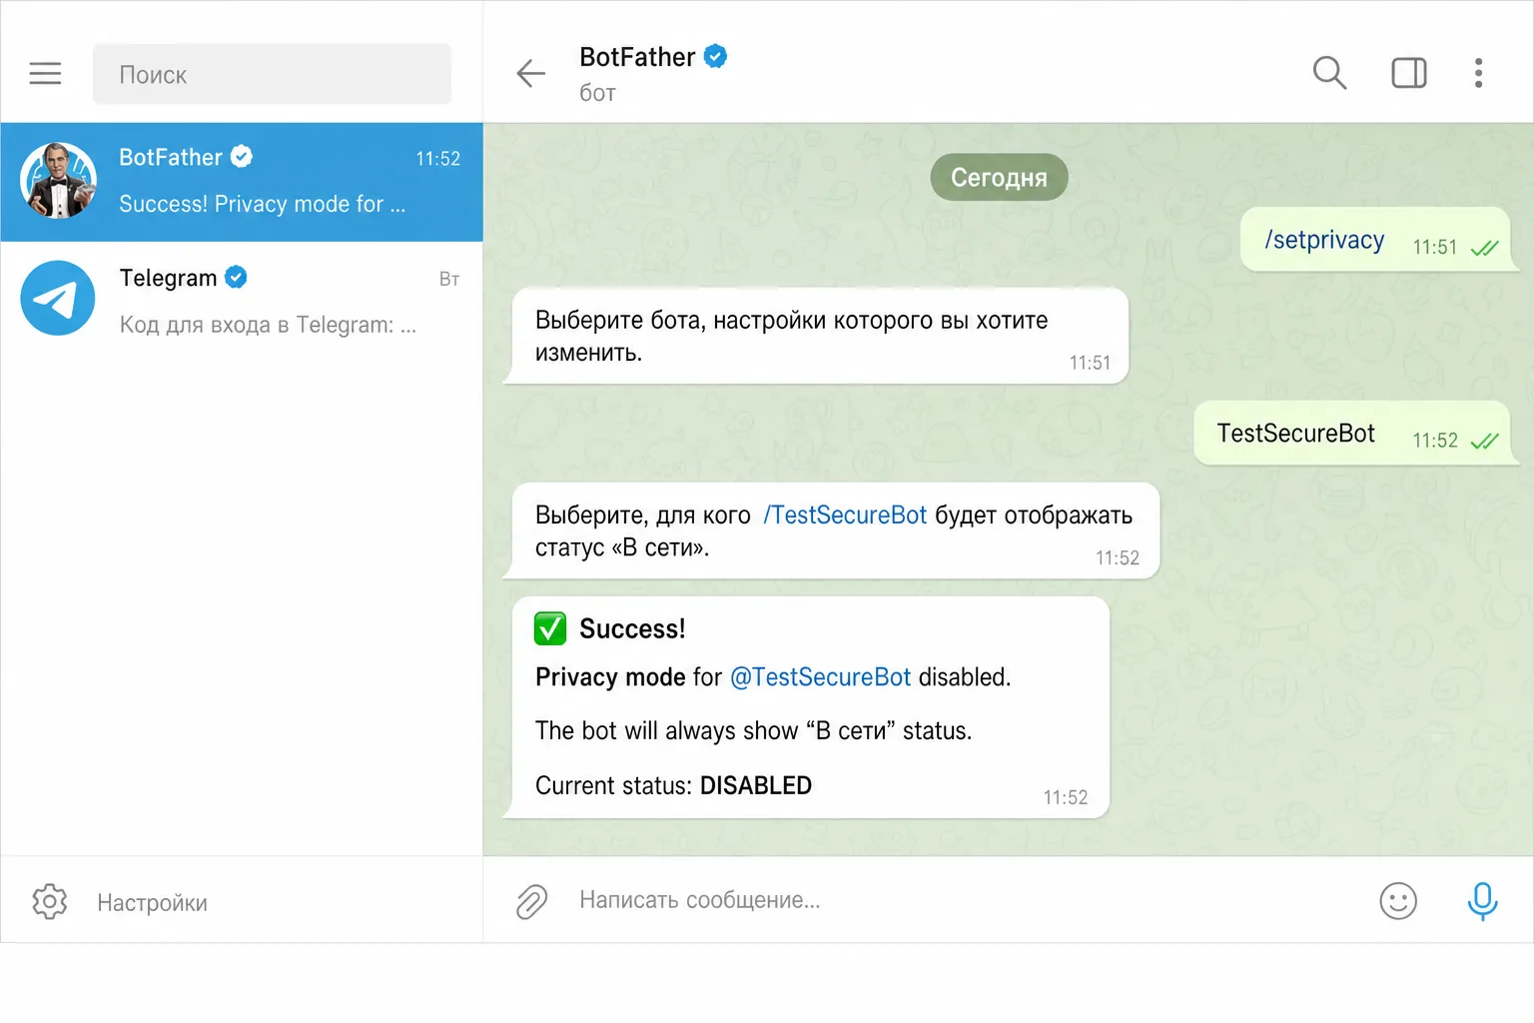1534x1023 pixels.
Task: Go back with the arrow icon
Action: (530, 73)
